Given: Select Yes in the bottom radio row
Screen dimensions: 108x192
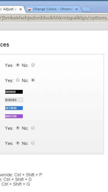Looking at the screenshot, I should click(18, 143).
